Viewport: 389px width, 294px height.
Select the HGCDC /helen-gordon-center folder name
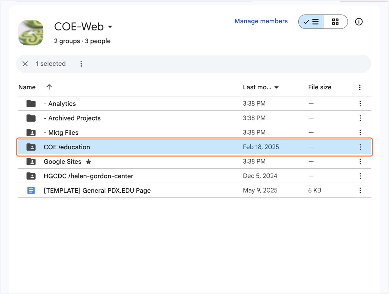[88, 176]
